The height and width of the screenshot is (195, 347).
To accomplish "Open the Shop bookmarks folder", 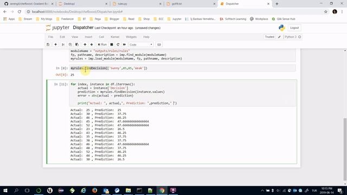I will [144, 19].
